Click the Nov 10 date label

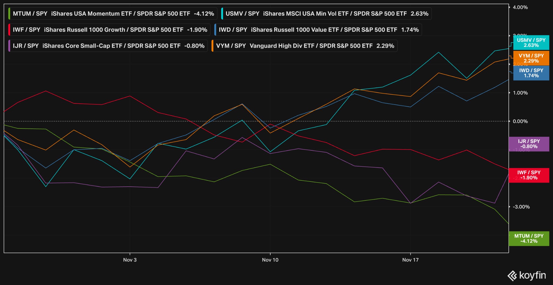point(270,260)
